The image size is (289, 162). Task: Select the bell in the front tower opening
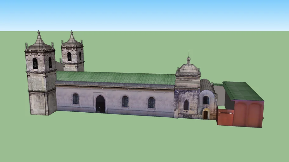point(35,65)
